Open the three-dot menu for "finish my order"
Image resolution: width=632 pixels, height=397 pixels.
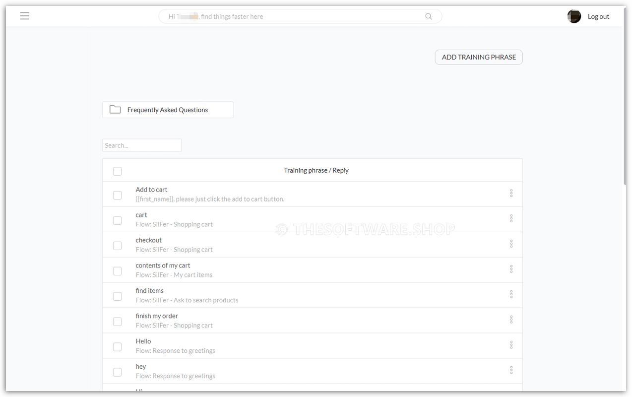tap(511, 320)
